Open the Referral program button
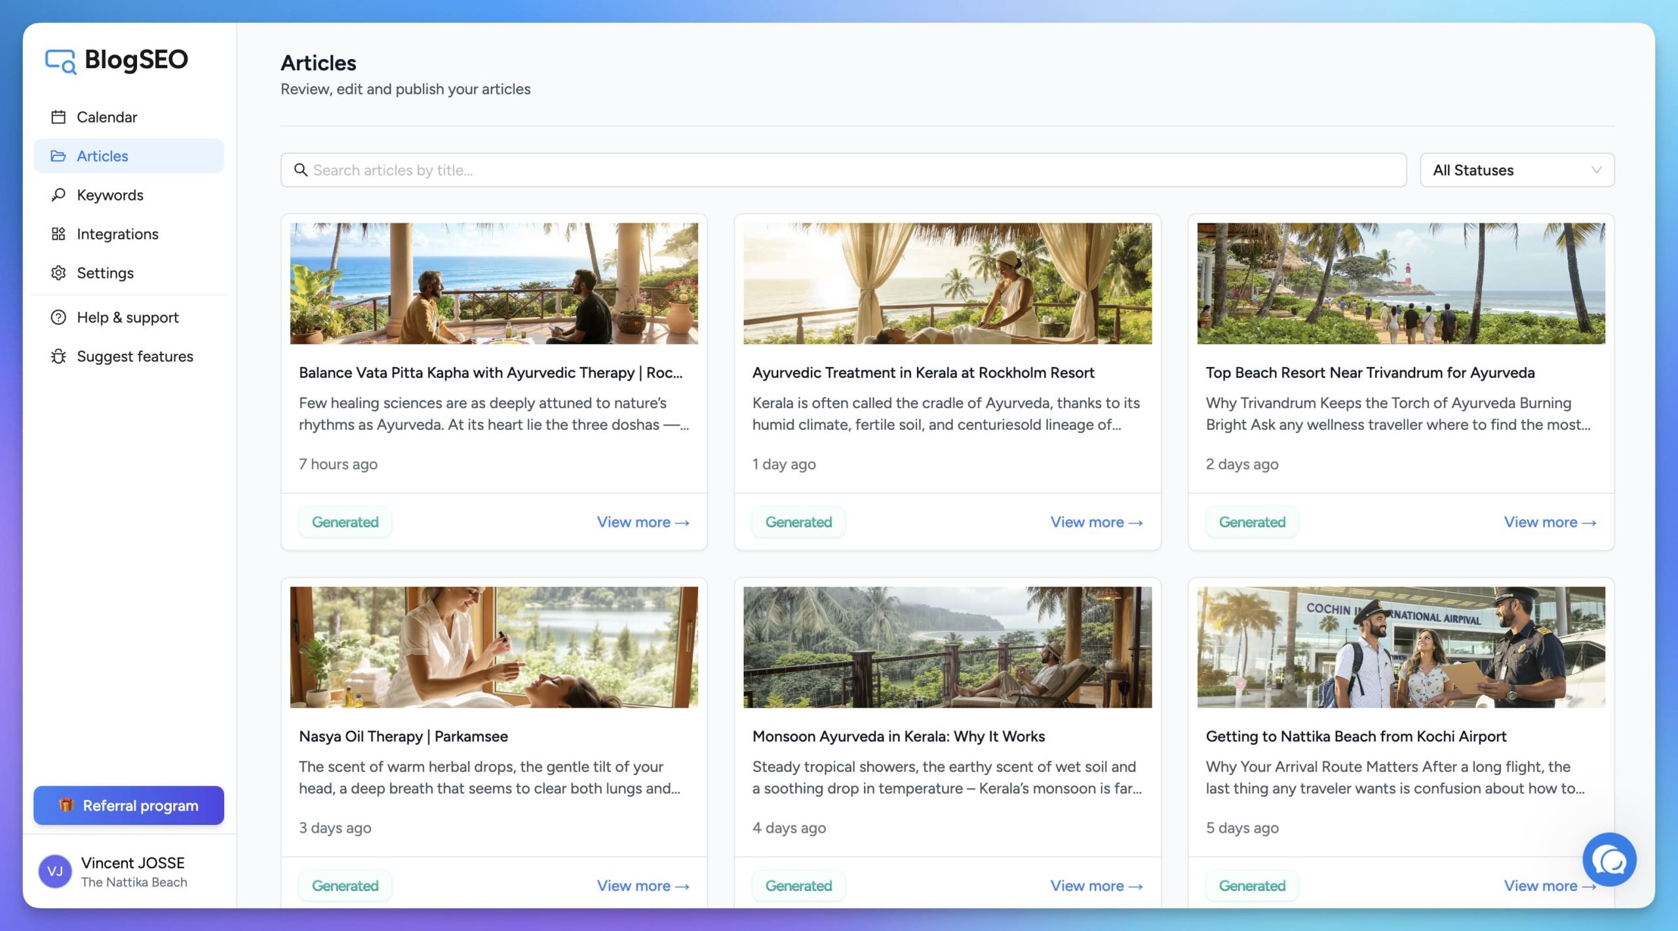The height and width of the screenshot is (931, 1678). 128,805
